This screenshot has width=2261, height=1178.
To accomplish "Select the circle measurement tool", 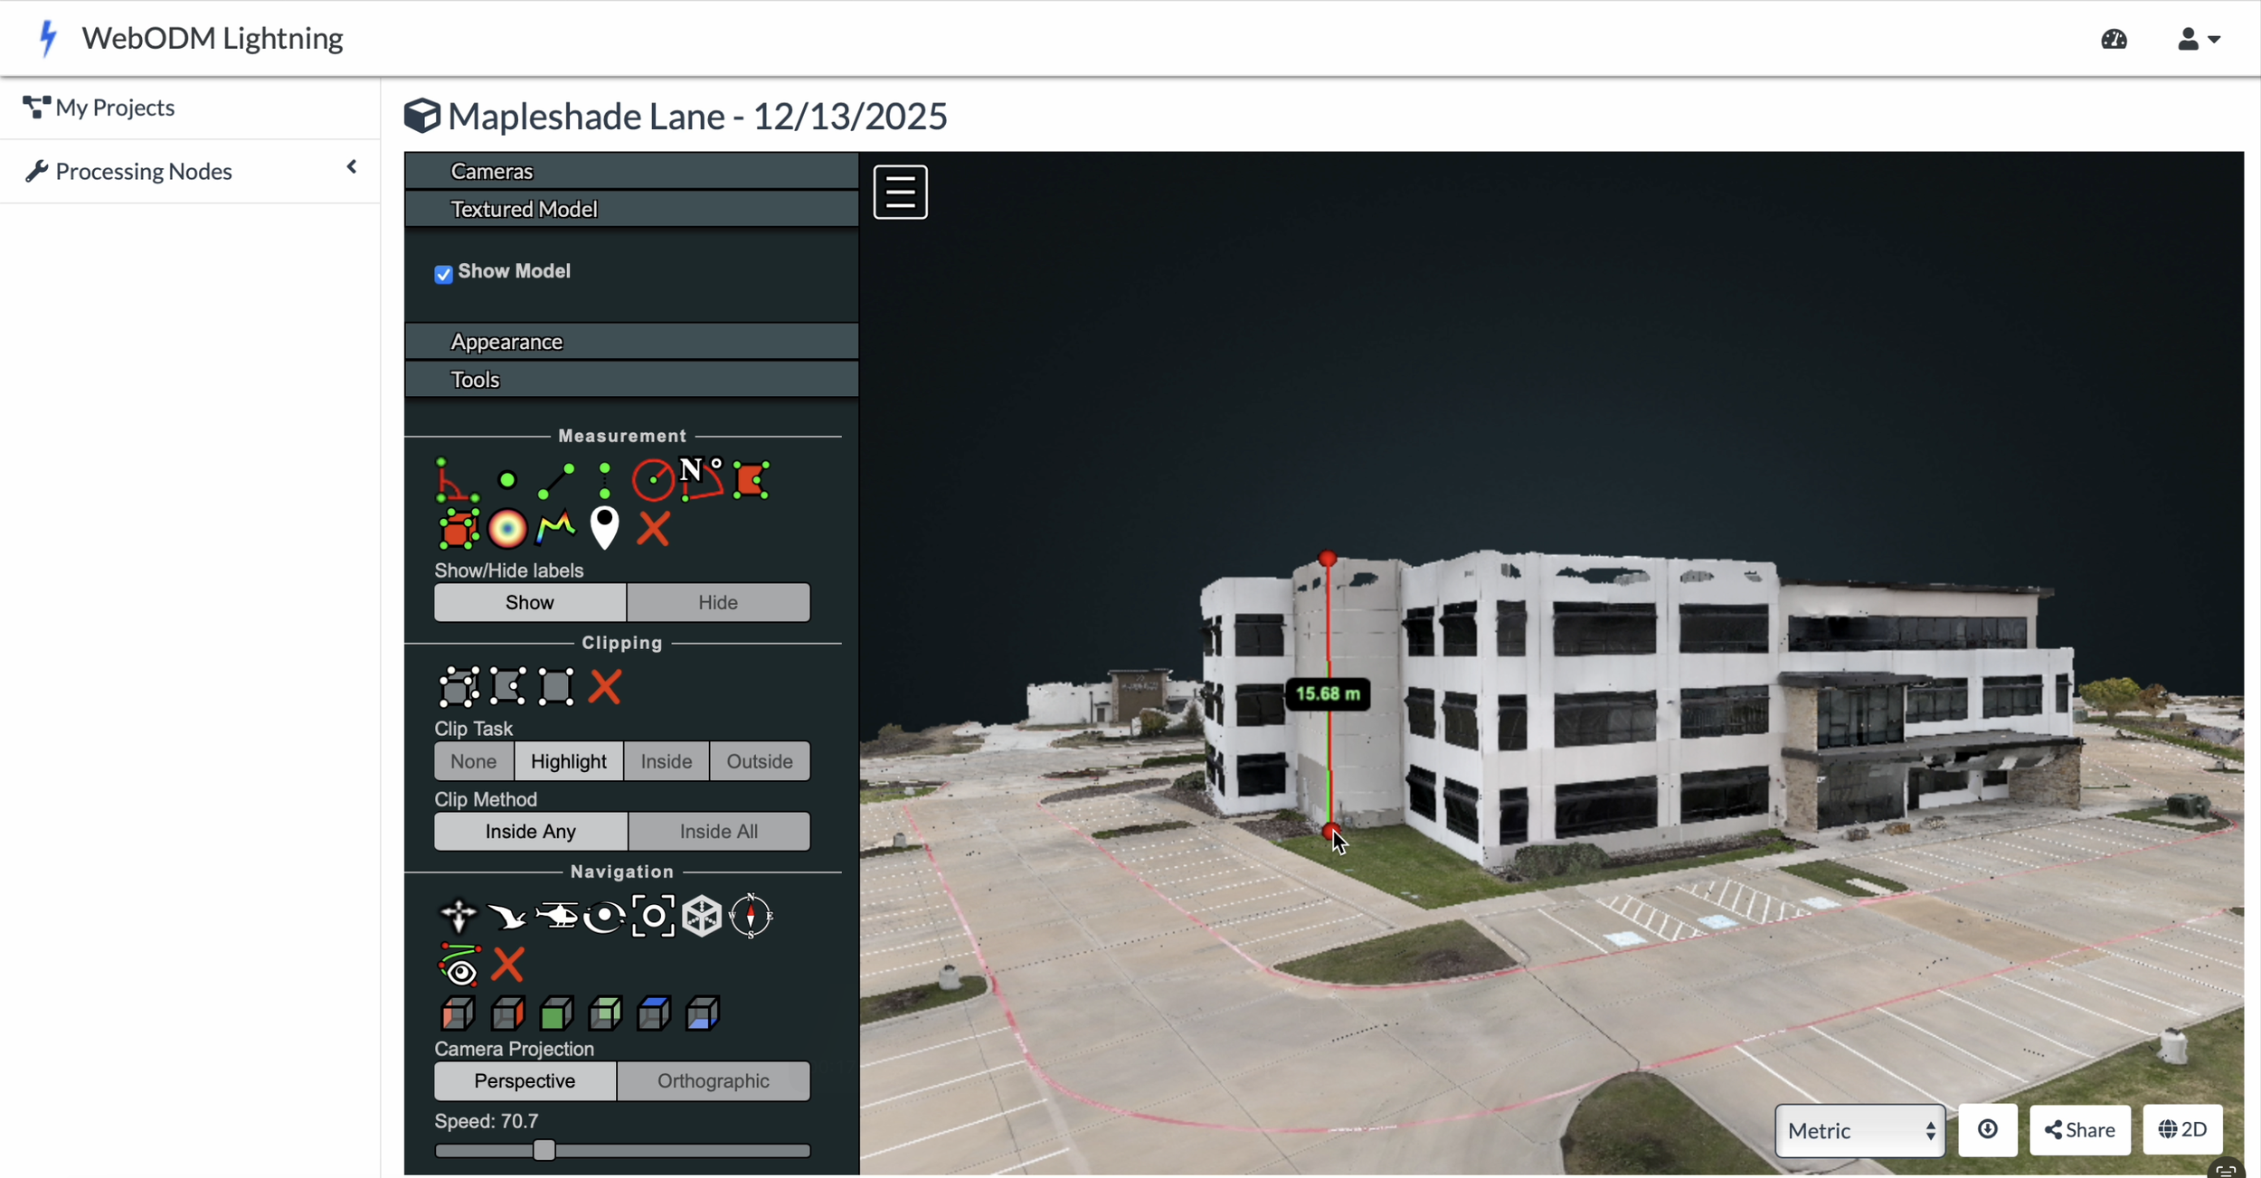I will 653,480.
